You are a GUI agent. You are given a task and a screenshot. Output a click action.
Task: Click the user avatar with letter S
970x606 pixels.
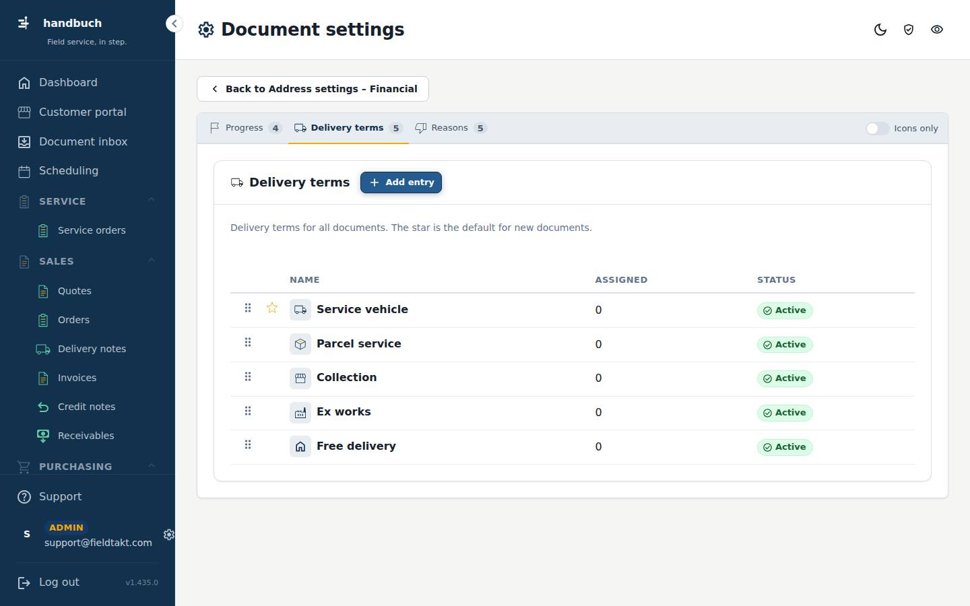(x=27, y=534)
